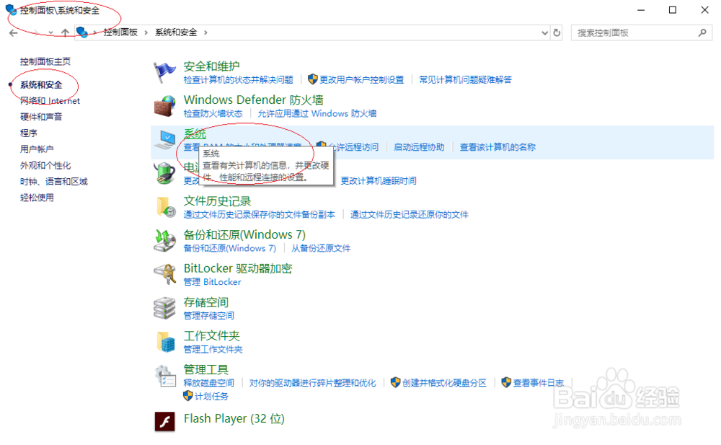
Task: Open 外观和个性化 category
Action: [45, 165]
